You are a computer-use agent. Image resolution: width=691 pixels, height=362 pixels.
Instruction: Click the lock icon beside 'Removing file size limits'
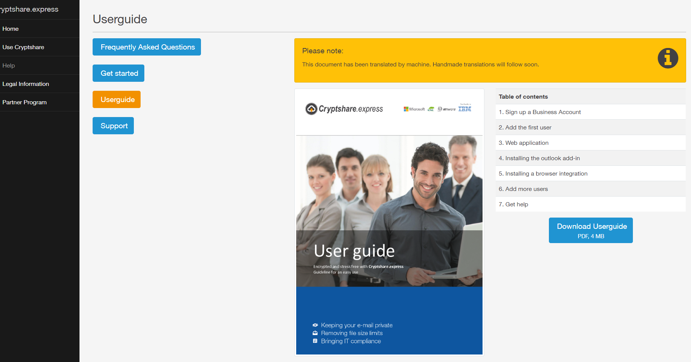tap(315, 333)
